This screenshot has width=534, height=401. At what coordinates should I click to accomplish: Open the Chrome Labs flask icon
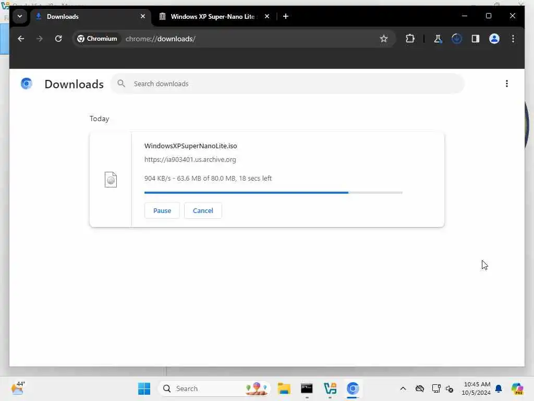point(438,39)
